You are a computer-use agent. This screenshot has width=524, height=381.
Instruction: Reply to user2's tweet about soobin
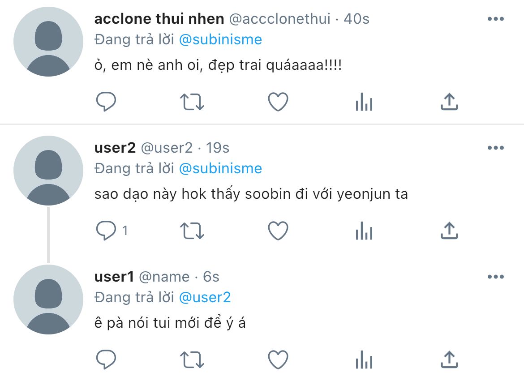(x=106, y=231)
